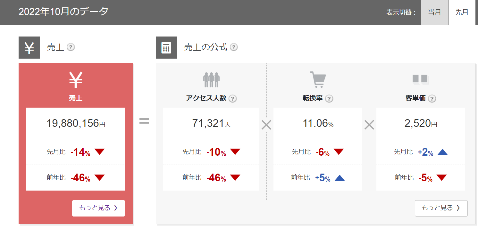Click the help icon next to 売上 heading
This screenshot has width=478, height=229.
pyautogui.click(x=71, y=47)
